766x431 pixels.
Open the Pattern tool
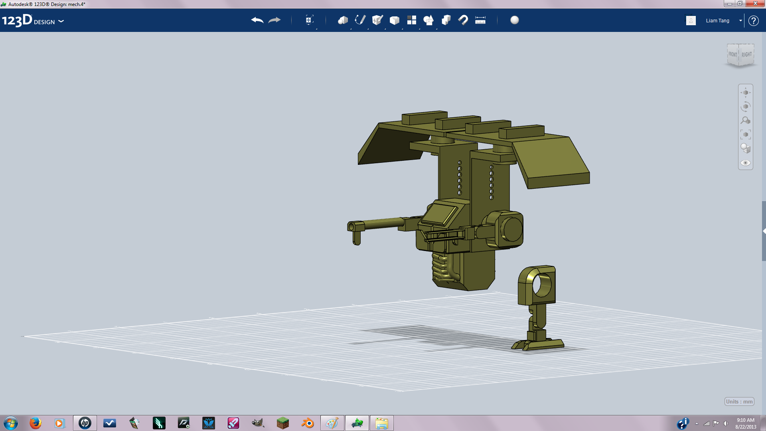[412, 20]
